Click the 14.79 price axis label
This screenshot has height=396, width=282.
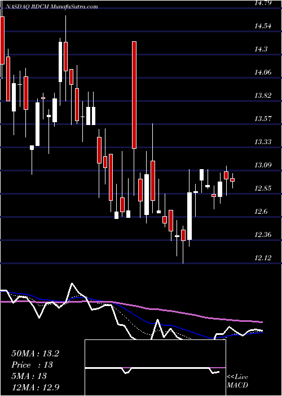pos(263,3)
